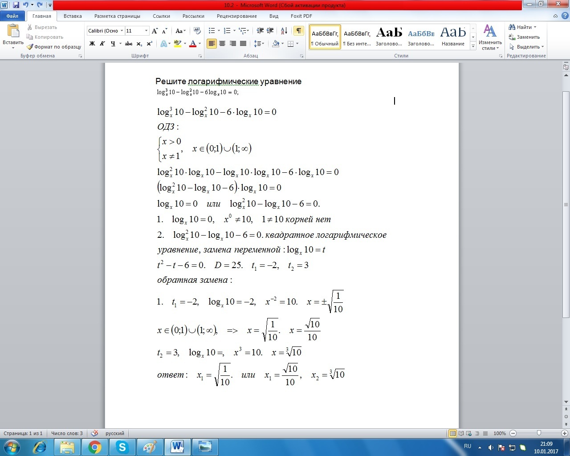This screenshot has width=570, height=456.
Task: Justify the paragraph text
Action: [243, 44]
